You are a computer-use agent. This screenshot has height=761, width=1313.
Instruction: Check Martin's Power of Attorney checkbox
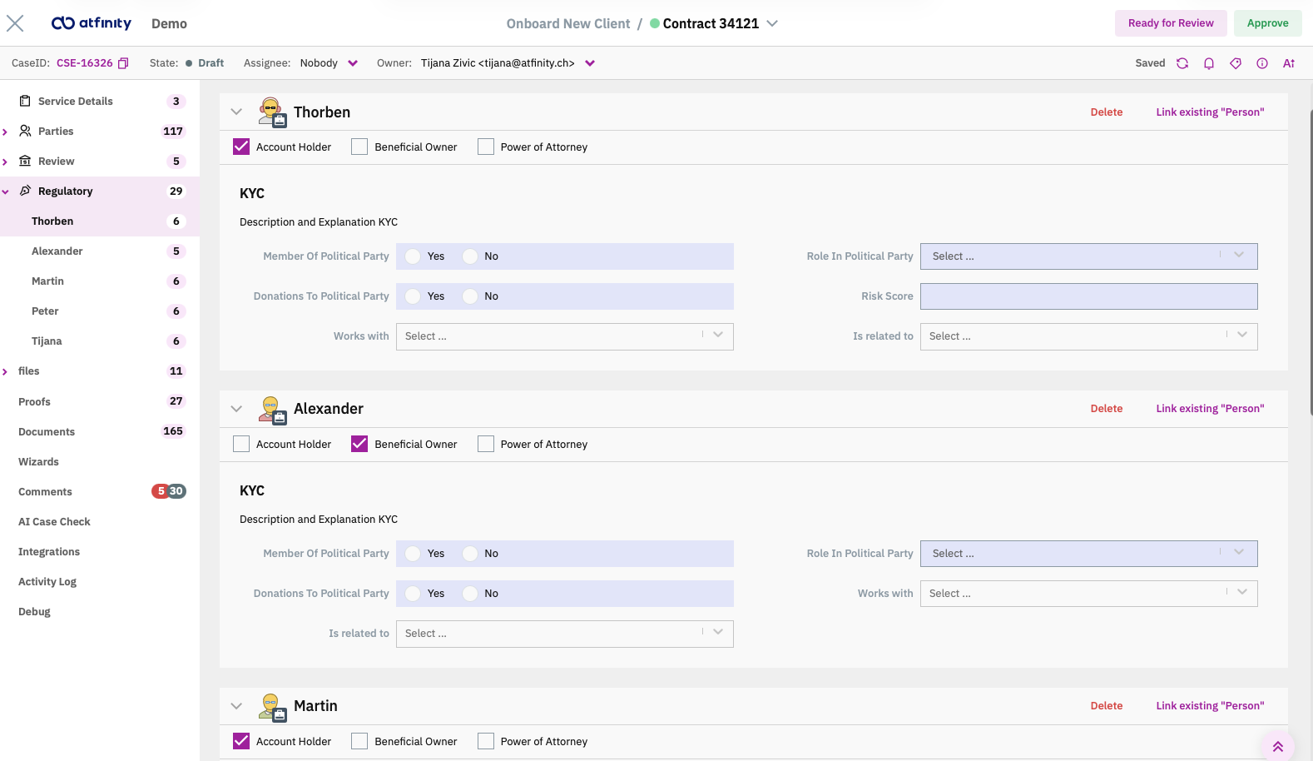click(x=486, y=741)
